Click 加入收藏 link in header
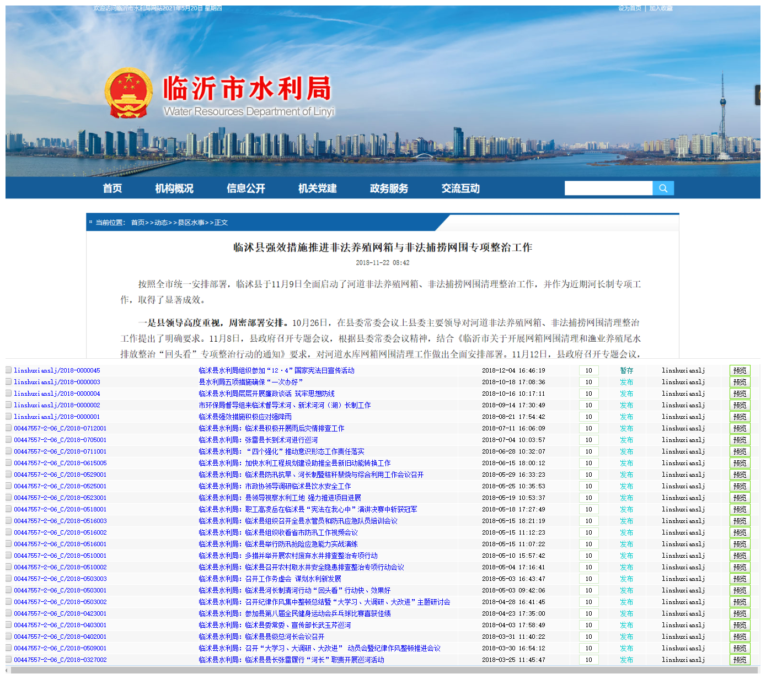This screenshot has height=679, width=766. coord(661,8)
